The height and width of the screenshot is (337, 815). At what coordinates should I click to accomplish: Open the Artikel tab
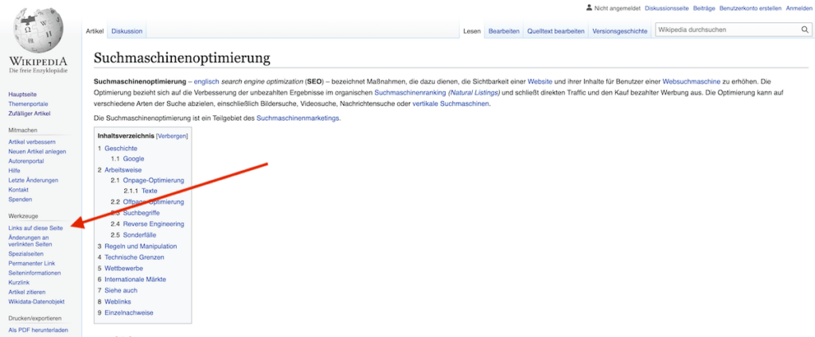point(95,31)
